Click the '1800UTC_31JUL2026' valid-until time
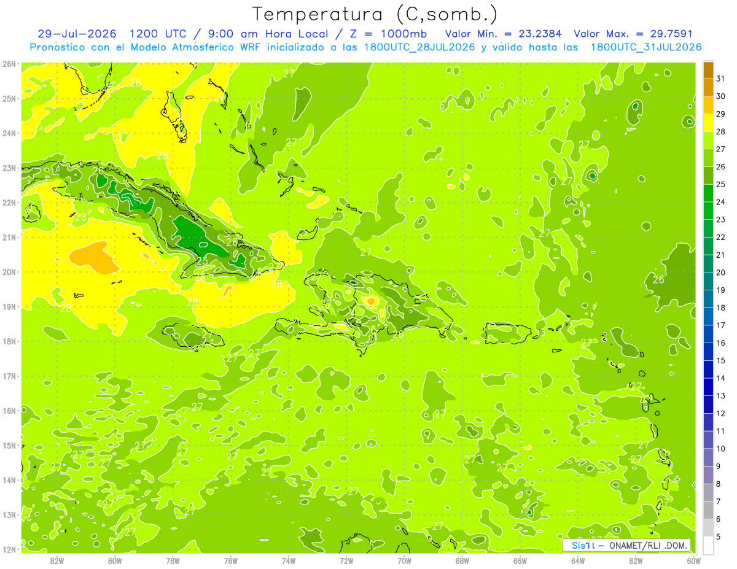Screen dimensions: 737x569 pos(646,47)
